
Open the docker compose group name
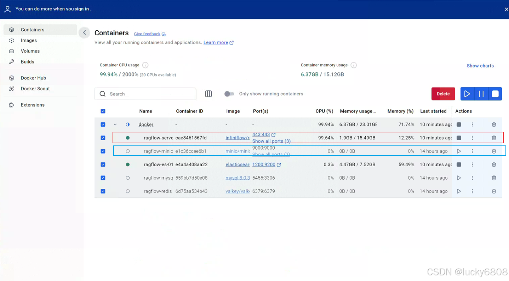[146, 125]
